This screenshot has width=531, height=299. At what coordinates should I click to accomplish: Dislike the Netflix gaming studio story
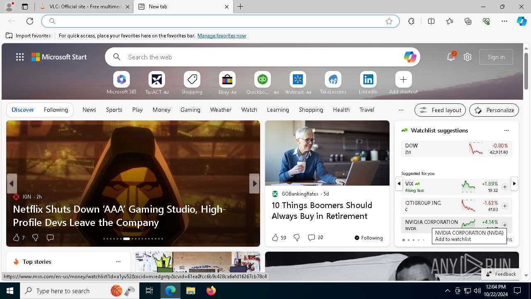[x=35, y=238]
